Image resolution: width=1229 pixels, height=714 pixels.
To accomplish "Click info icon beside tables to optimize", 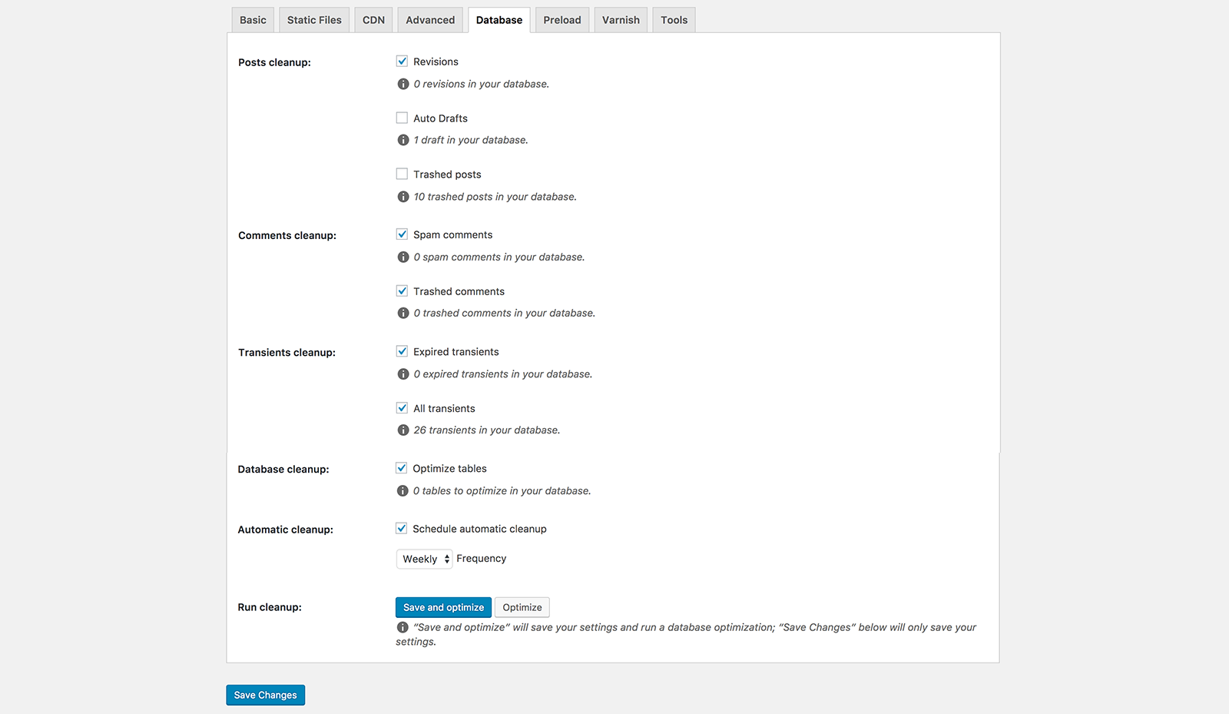I will (x=402, y=490).
